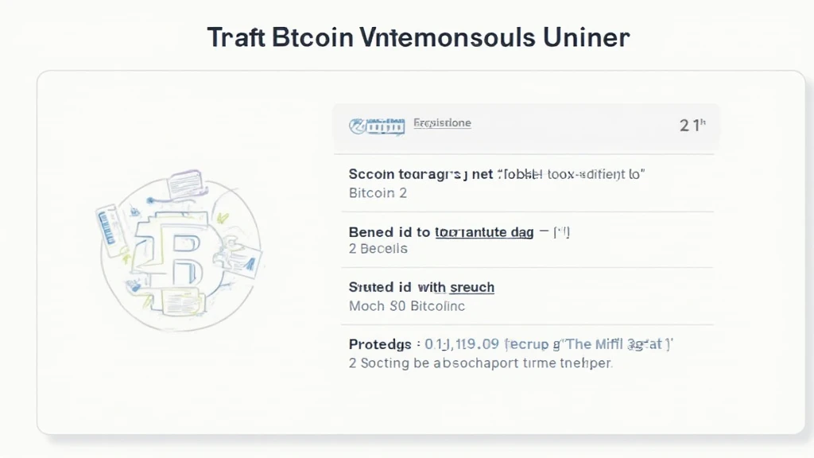Select the "Moch 30 Bitcolinc" subtitle

[x=406, y=306]
